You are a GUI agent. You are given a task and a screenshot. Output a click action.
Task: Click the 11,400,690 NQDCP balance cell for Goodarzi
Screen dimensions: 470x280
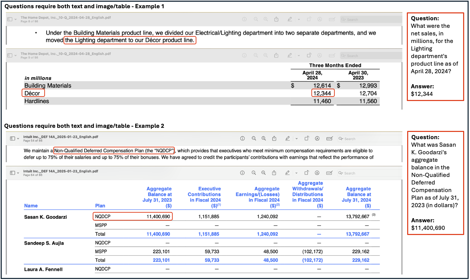click(159, 216)
